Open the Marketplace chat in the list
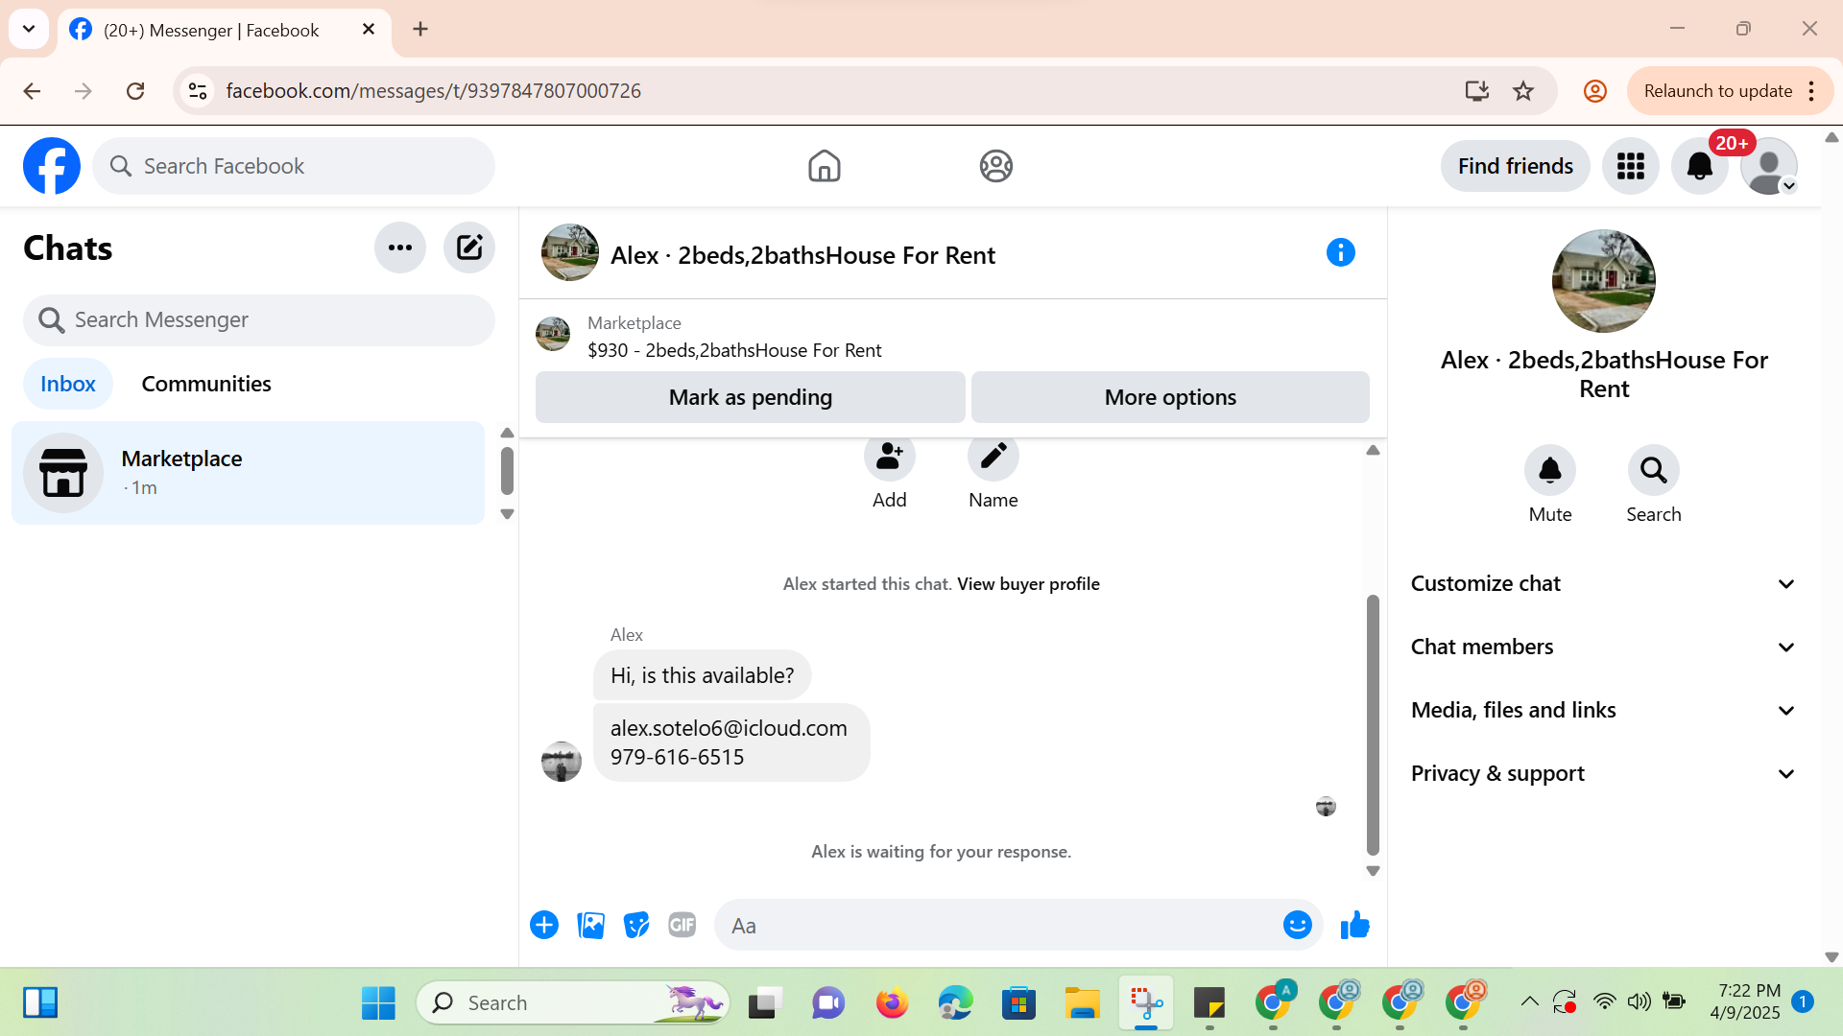The width and height of the screenshot is (1843, 1036). point(249,473)
